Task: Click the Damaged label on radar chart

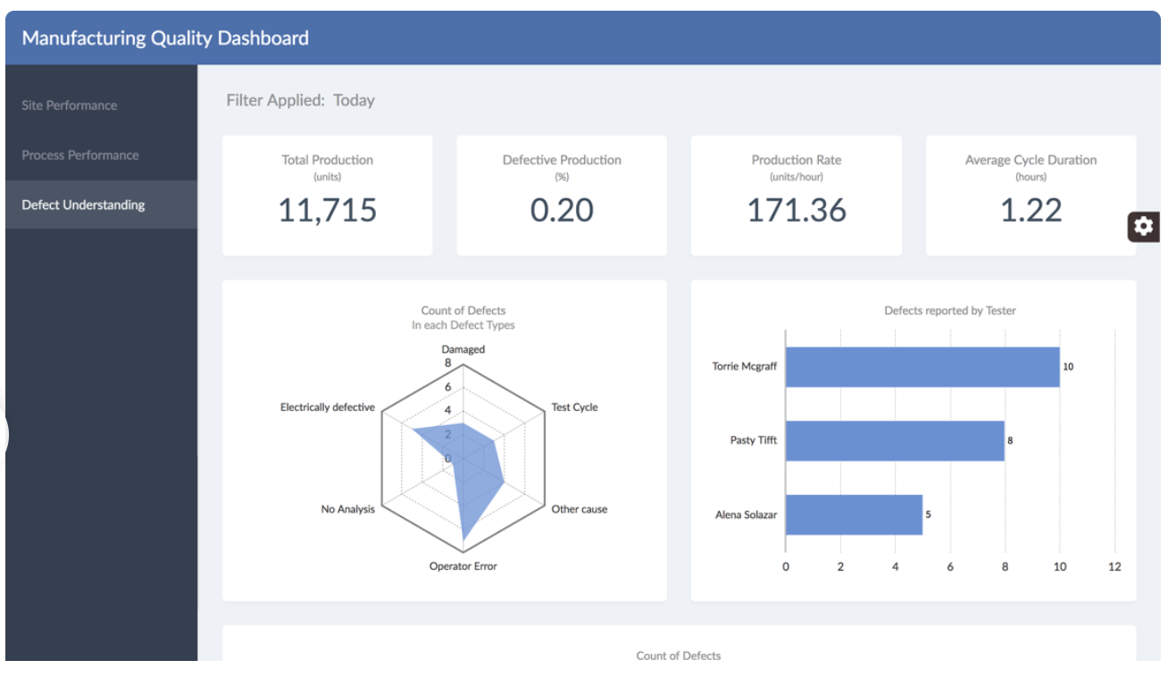Action: (463, 349)
